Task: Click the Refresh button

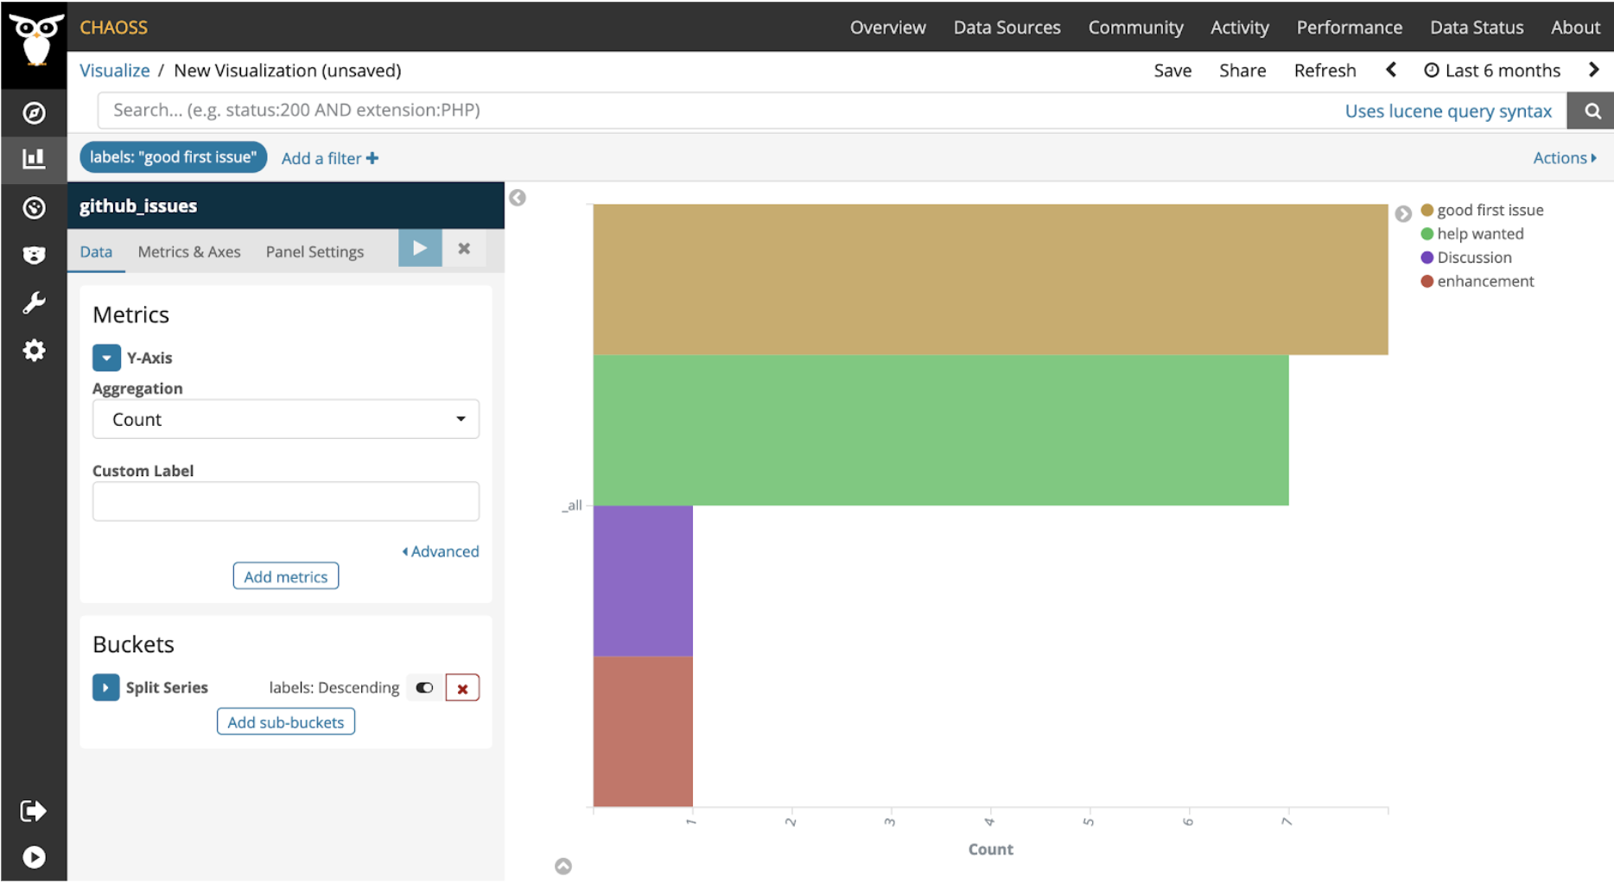Action: [x=1325, y=71]
